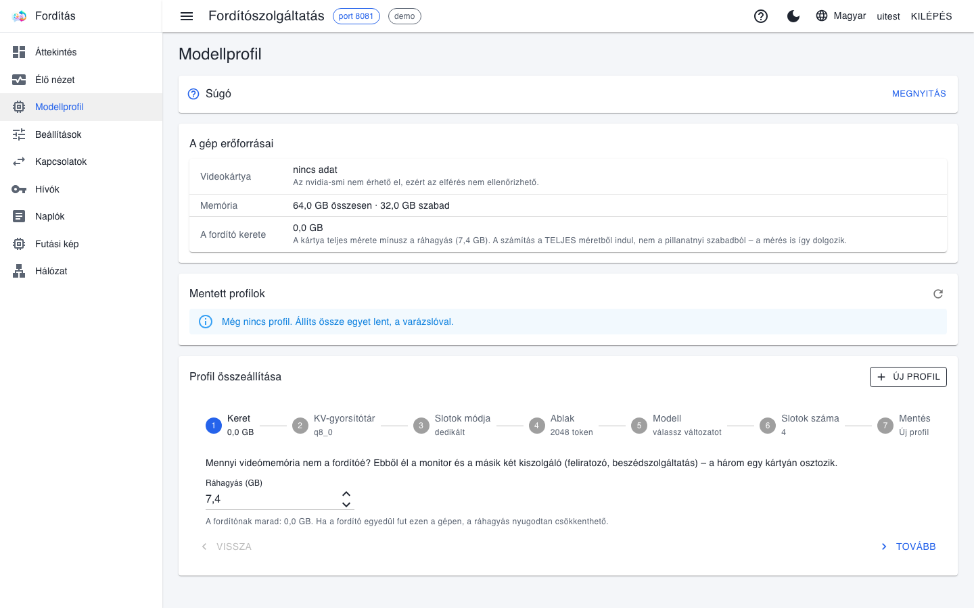Toggle dark mode with the moon icon

793,16
